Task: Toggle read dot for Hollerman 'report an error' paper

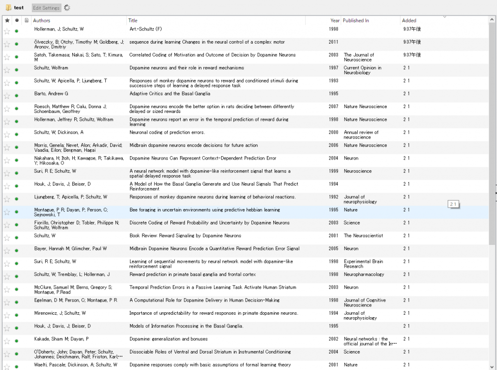Action: pyautogui.click(x=17, y=122)
